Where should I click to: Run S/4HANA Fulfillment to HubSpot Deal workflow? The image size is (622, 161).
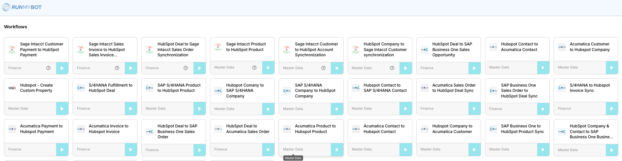tap(131, 109)
